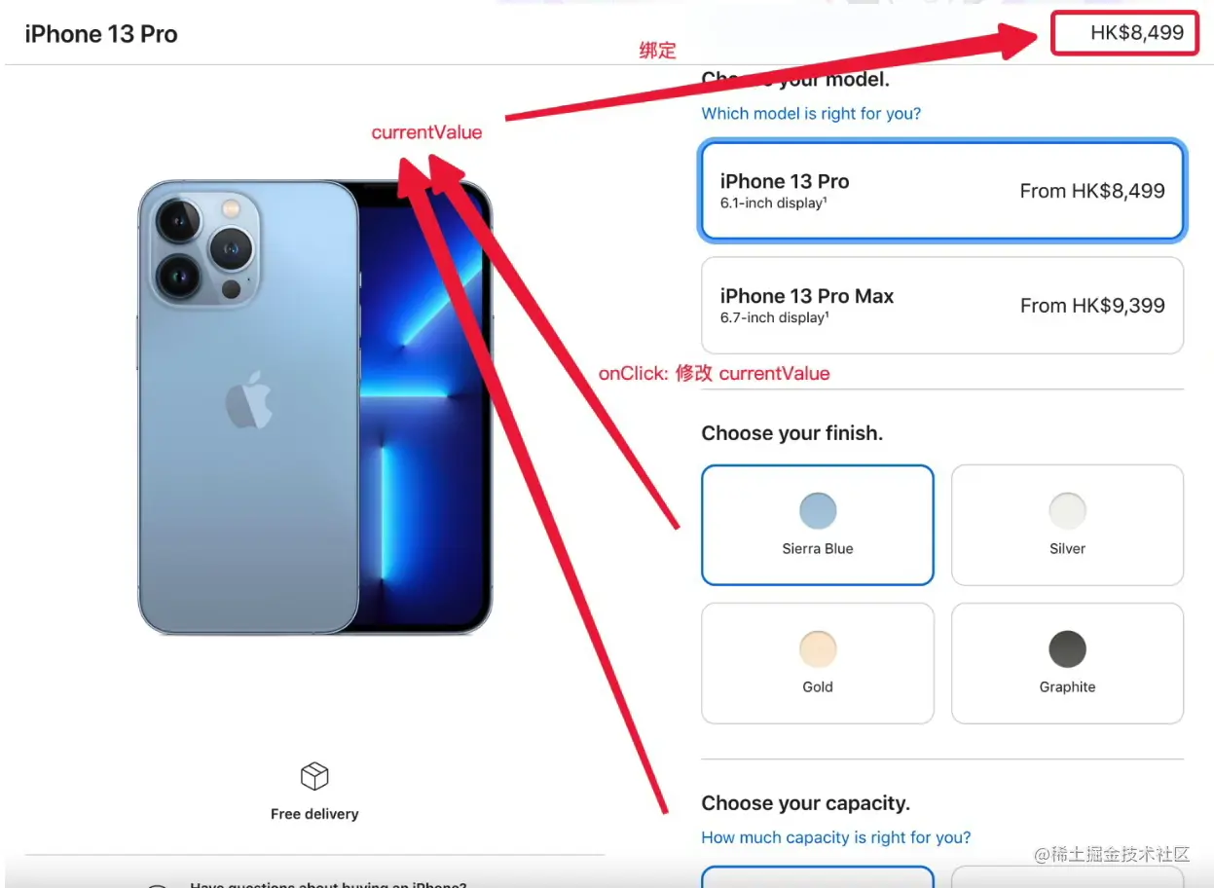This screenshot has width=1214, height=888.
Task: Click the "Have questions about buying an iPhone?" text
Action: click(328, 884)
